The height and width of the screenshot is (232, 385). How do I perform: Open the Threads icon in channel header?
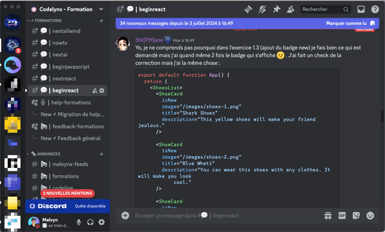(x=248, y=10)
